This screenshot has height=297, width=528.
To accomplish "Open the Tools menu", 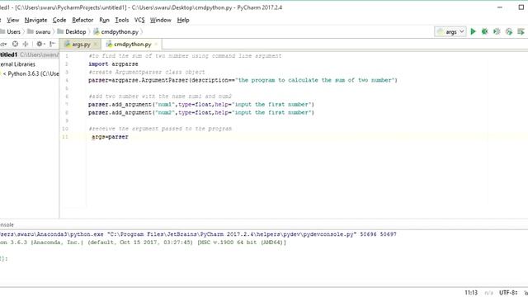I will [122, 20].
